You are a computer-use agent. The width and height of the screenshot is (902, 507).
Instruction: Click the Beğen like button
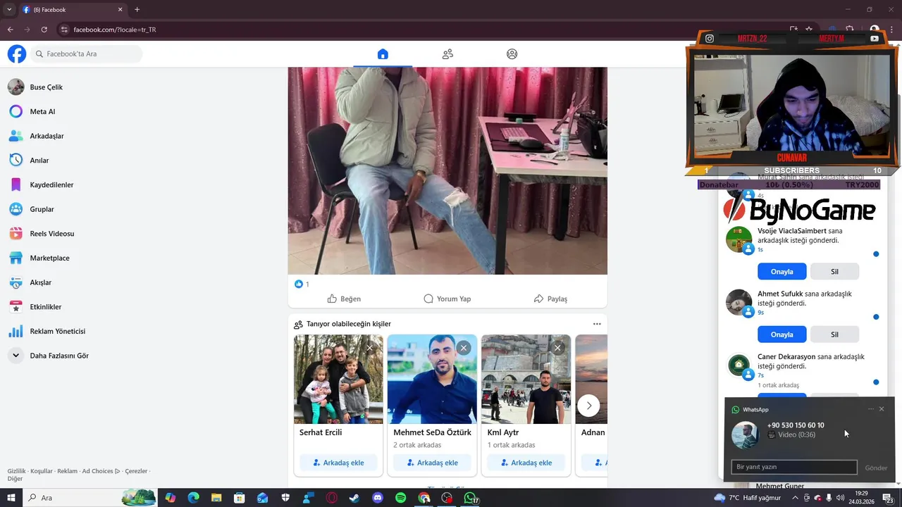[x=344, y=299]
